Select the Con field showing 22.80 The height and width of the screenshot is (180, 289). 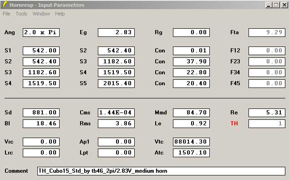click(x=191, y=72)
